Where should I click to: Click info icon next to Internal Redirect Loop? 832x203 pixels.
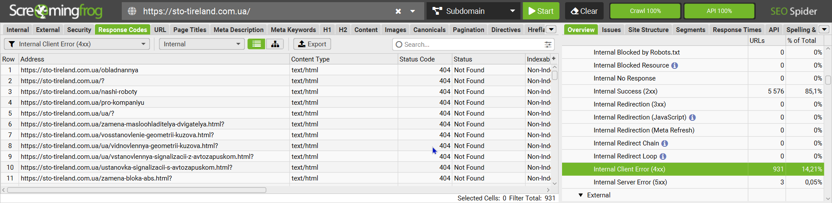click(x=663, y=156)
